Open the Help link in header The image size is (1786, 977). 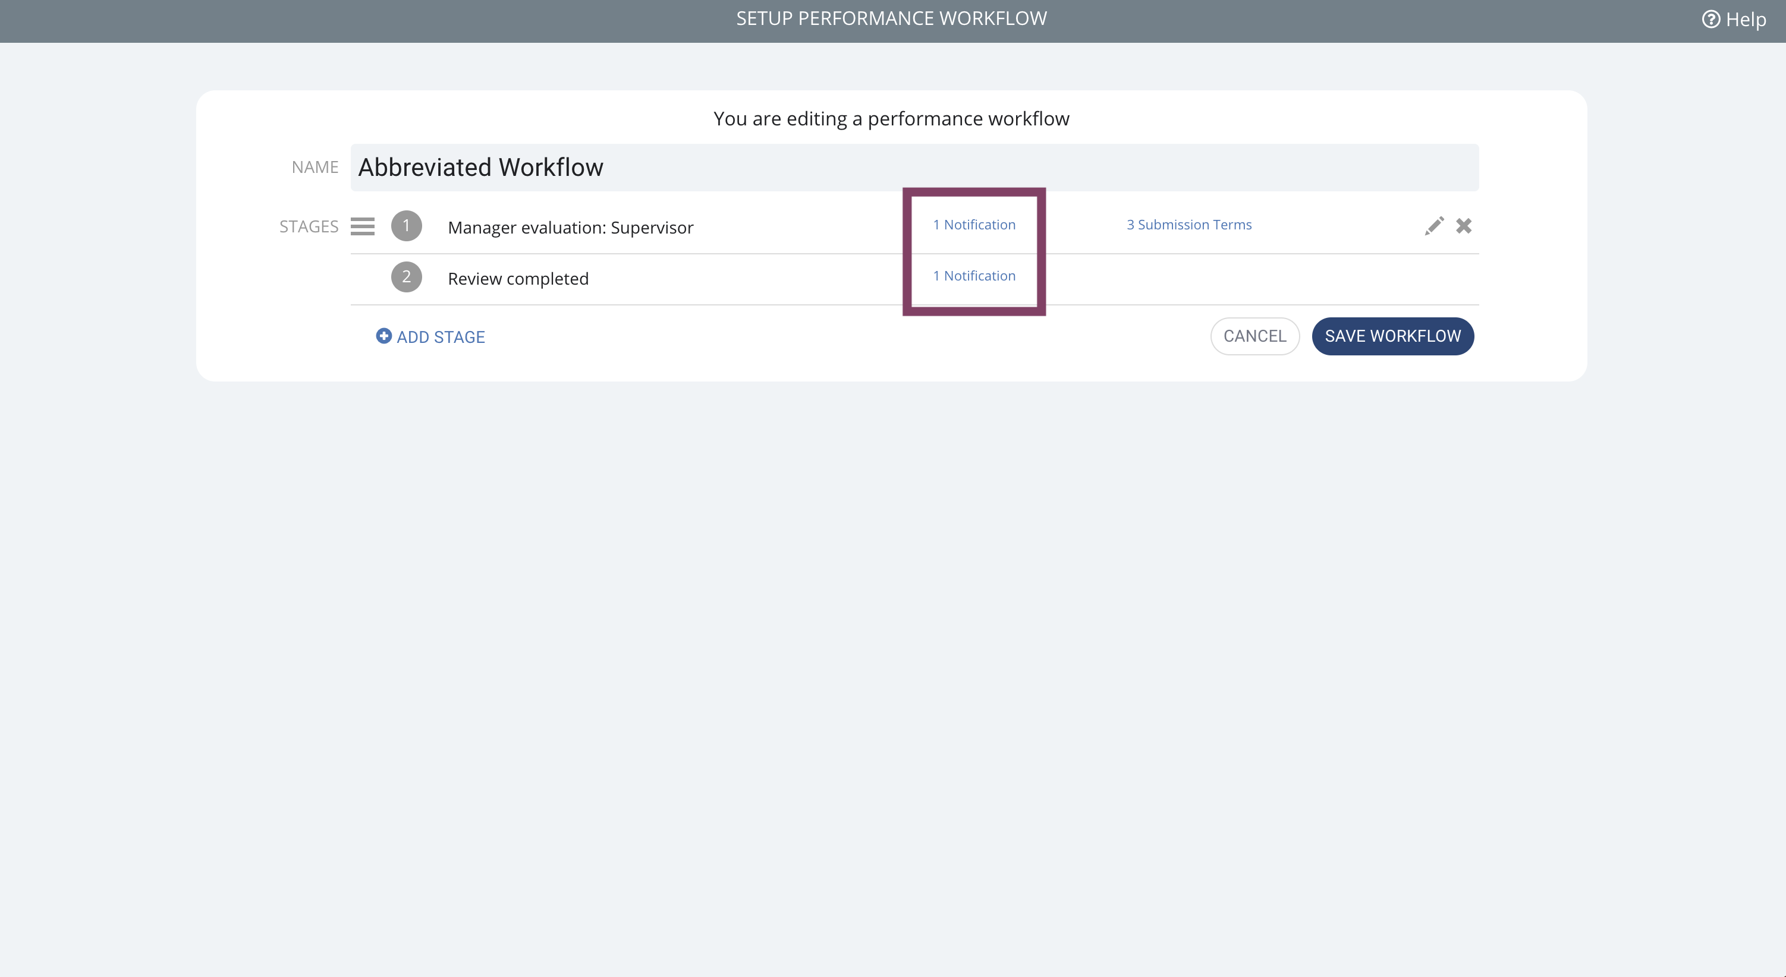(1734, 20)
